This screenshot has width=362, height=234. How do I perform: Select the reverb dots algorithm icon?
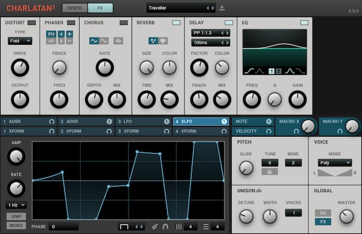point(153,41)
